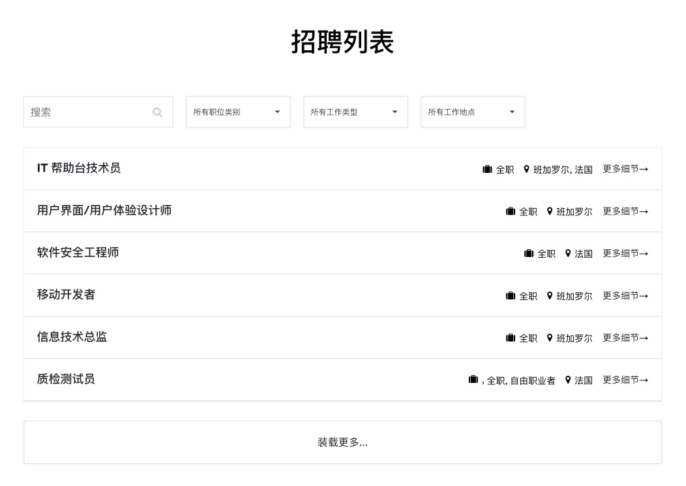Screen dimensions: 686x486
Task: Open the 所有工作地点 dropdown
Action: (473, 112)
